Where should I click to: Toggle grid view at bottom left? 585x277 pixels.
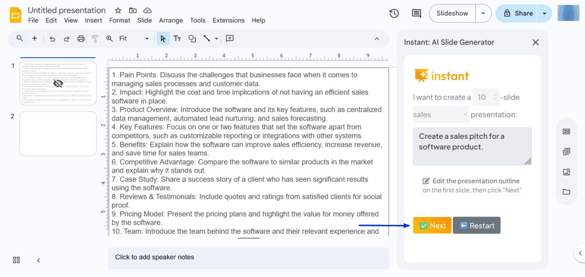tap(17, 260)
